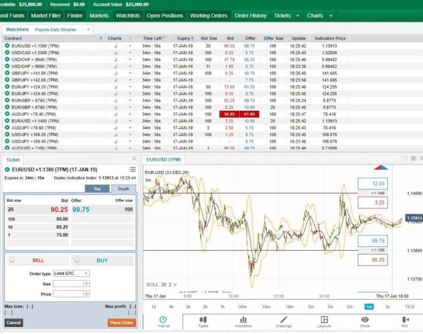Open the ticket hamburger menu icon
The image size is (423, 334).
(133, 169)
